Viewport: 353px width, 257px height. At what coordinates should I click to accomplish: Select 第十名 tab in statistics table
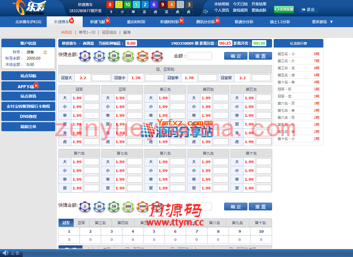click(260, 223)
